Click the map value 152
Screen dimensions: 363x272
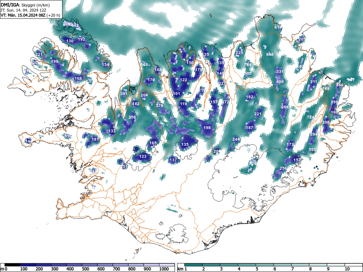tap(297, 160)
